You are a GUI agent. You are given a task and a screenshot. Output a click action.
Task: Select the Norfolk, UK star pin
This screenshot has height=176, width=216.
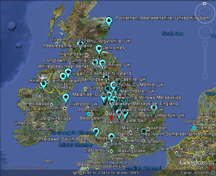(x=154, y=108)
